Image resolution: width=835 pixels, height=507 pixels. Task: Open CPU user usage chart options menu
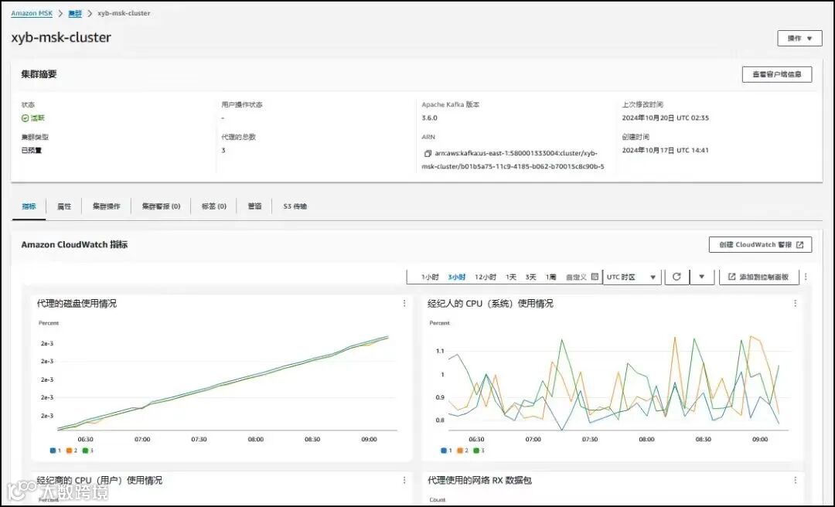pos(404,480)
